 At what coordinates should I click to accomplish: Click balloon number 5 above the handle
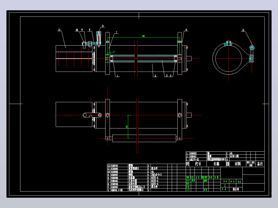click(x=103, y=26)
